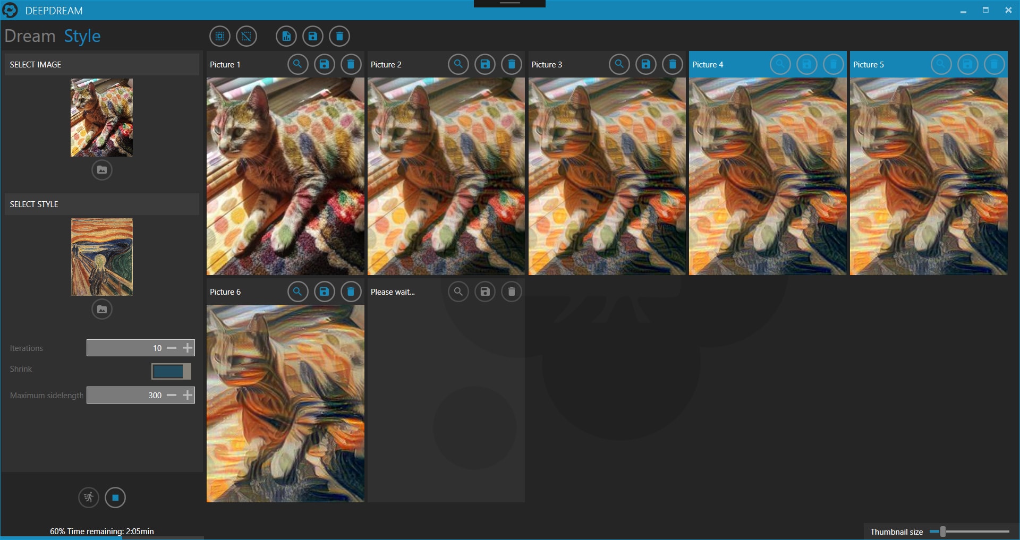The width and height of the screenshot is (1020, 540).
Task: Stop processing with the square stop button
Action: (115, 498)
